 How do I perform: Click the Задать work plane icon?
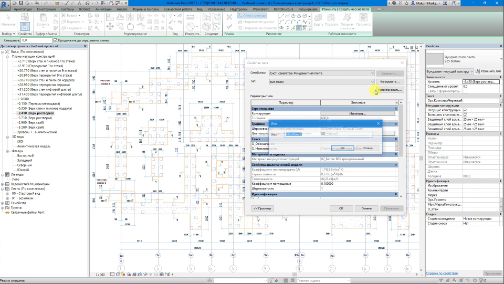318,20
